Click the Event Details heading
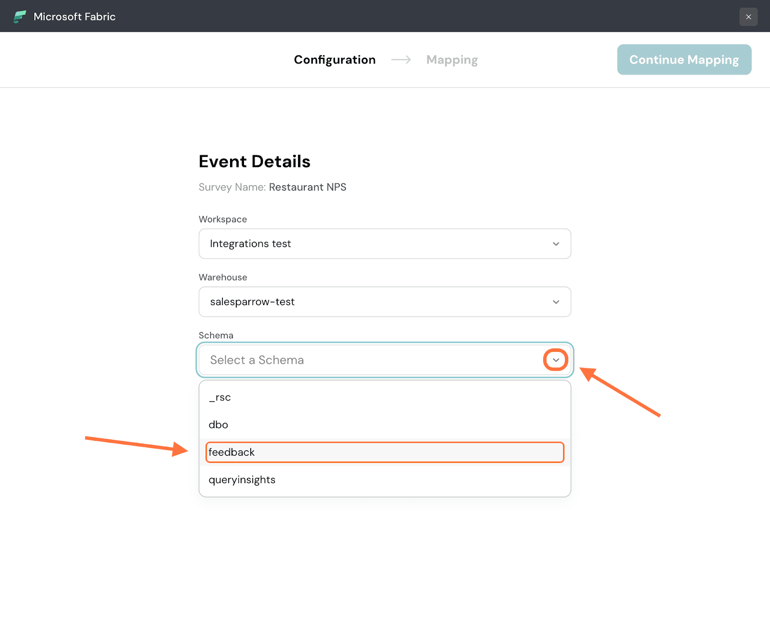Image resolution: width=770 pixels, height=628 pixels. click(x=254, y=162)
